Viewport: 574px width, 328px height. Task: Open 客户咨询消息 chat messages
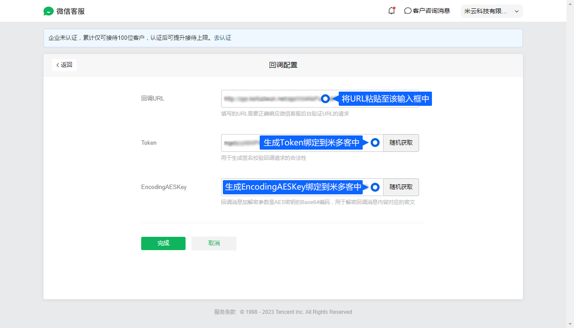427,11
